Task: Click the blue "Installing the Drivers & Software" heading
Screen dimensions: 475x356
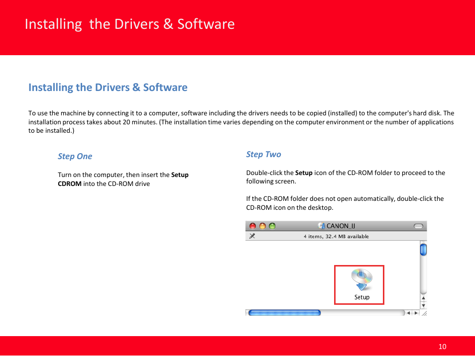Action: (108, 88)
